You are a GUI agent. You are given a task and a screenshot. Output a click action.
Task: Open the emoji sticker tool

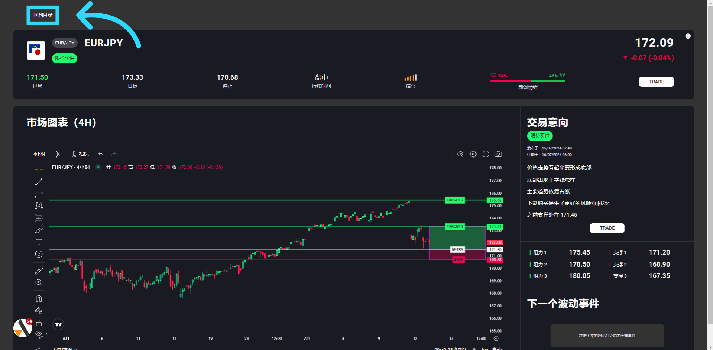39,254
